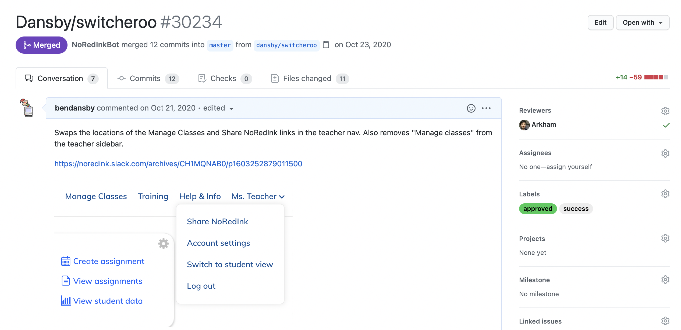Expand the edited history dropdown
This screenshot has height=330, width=681.
click(218, 108)
